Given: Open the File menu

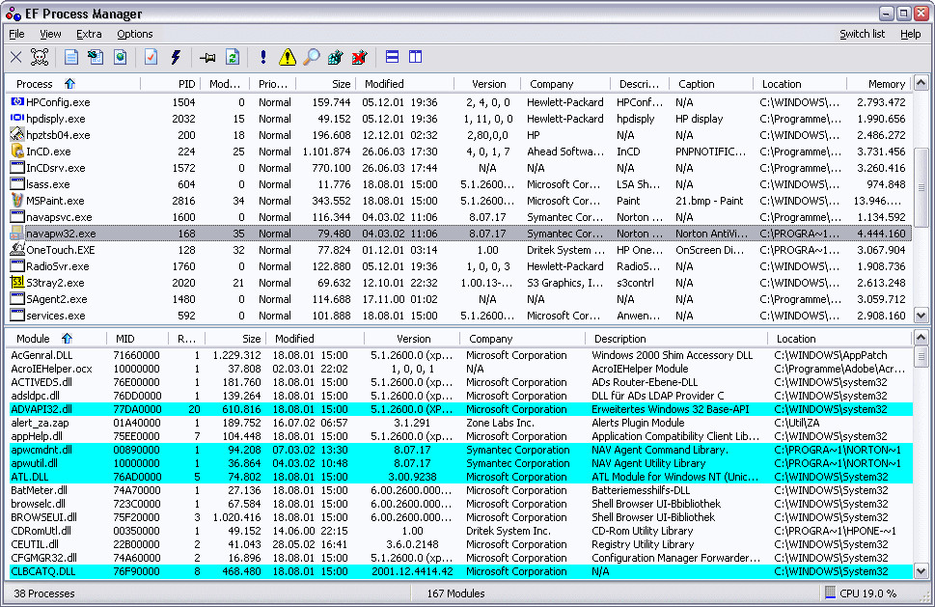Looking at the screenshot, I should pos(16,34).
